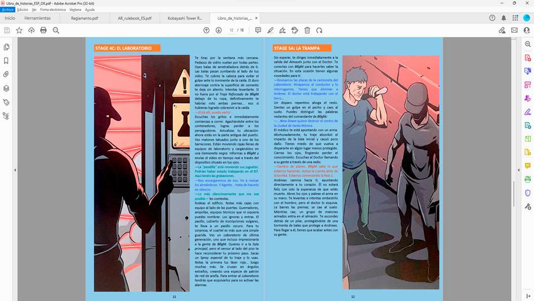Switch to the Reglamento.pdf tab
534x301 pixels.
point(84,18)
